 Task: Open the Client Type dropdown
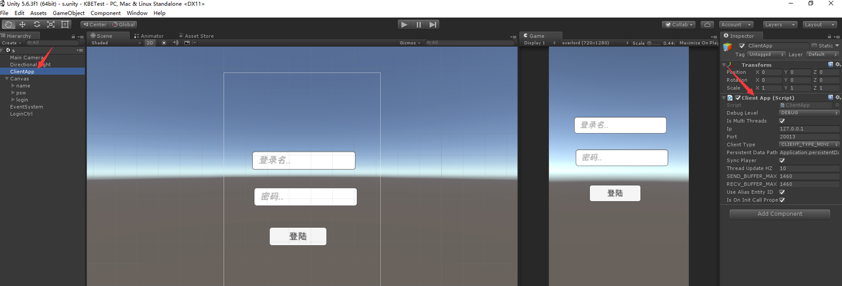pos(810,144)
